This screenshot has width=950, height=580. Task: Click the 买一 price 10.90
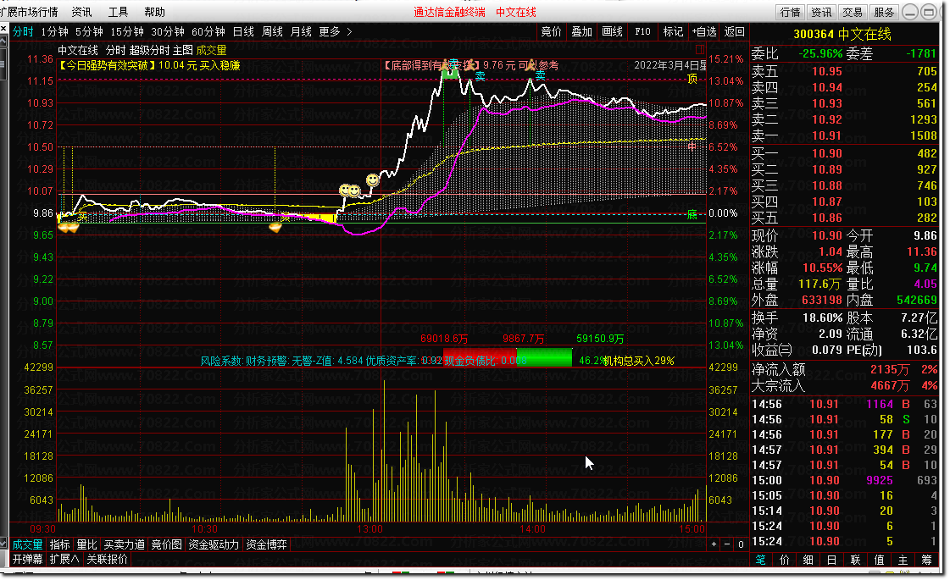[826, 154]
